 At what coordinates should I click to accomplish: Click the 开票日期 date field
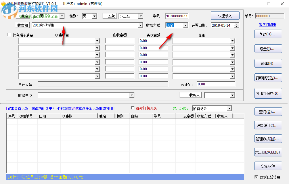pyautogui.click(x=223, y=25)
